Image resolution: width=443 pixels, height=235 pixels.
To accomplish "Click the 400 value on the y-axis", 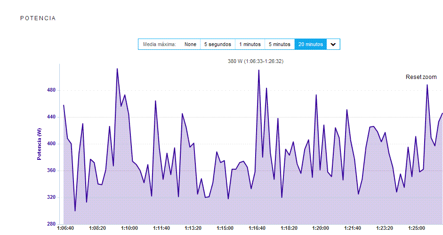I will coord(51,144).
